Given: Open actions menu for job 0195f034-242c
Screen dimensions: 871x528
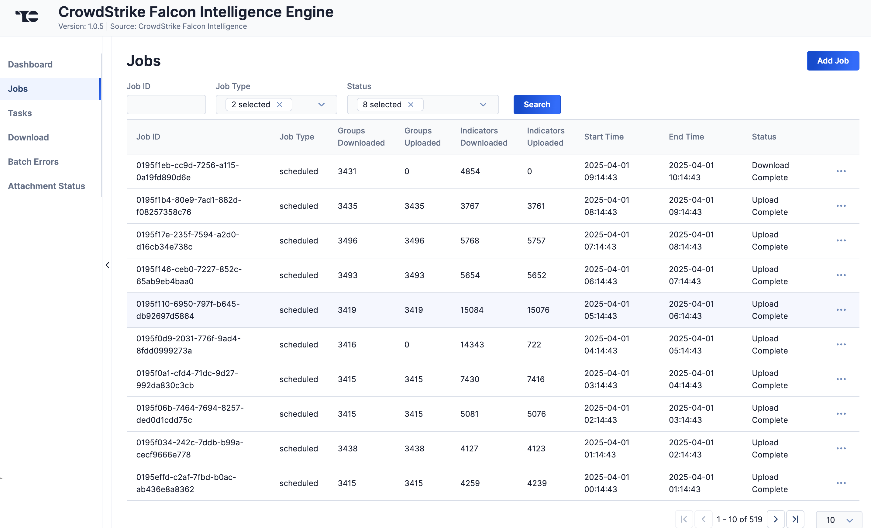Looking at the screenshot, I should coord(841,448).
